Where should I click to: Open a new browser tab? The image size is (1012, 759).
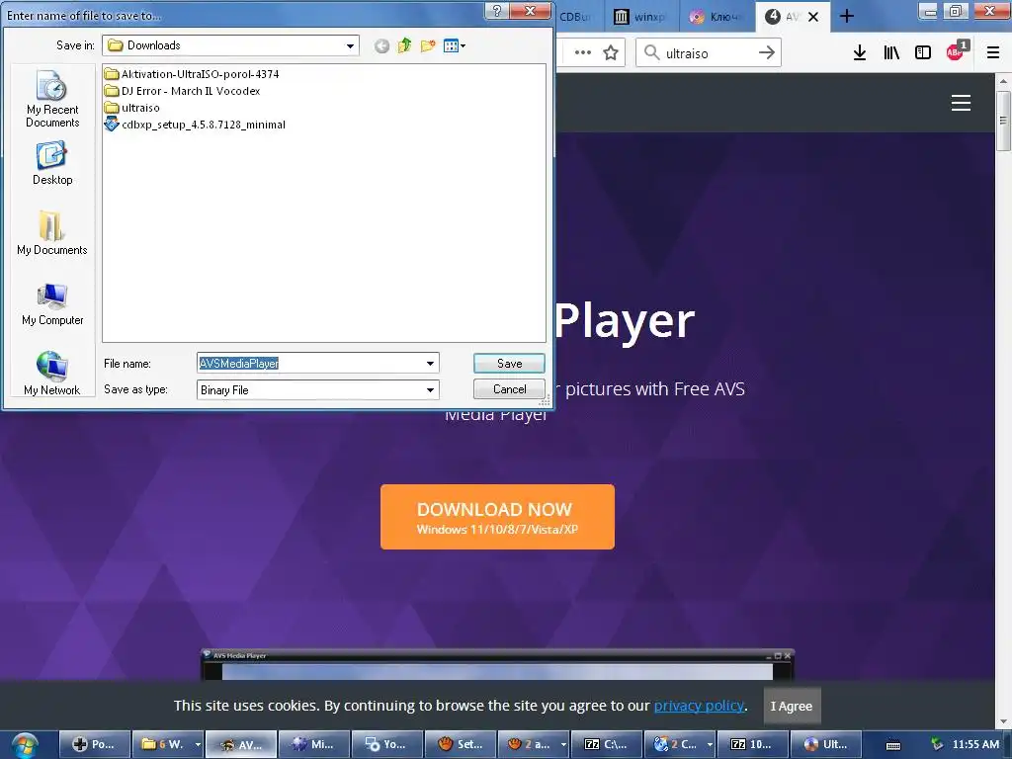pyautogui.click(x=847, y=16)
